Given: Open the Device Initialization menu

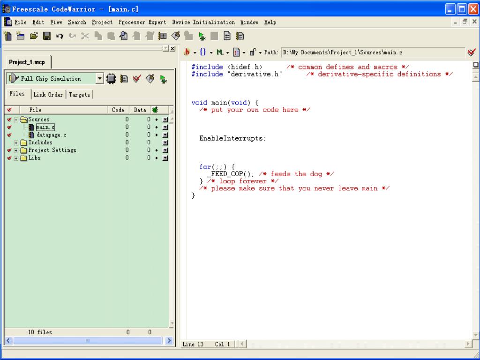Looking at the screenshot, I should (203, 22).
